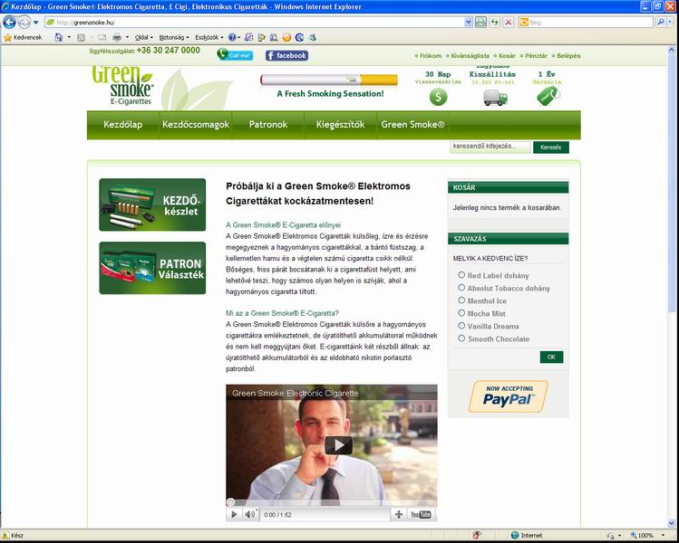Click the green Keresés search button
The image size is (679, 543).
point(551,147)
